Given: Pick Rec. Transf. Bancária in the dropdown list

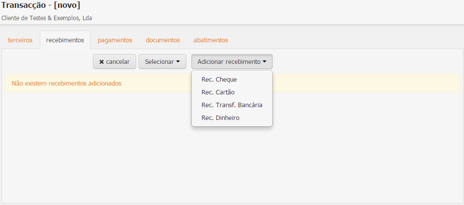Looking at the screenshot, I should point(232,105).
